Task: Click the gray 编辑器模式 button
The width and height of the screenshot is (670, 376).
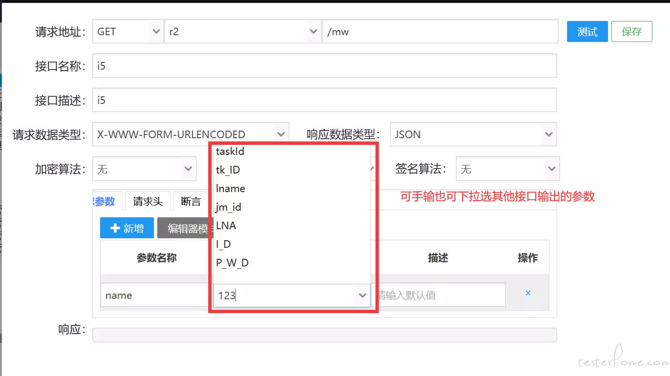Action: click(184, 228)
